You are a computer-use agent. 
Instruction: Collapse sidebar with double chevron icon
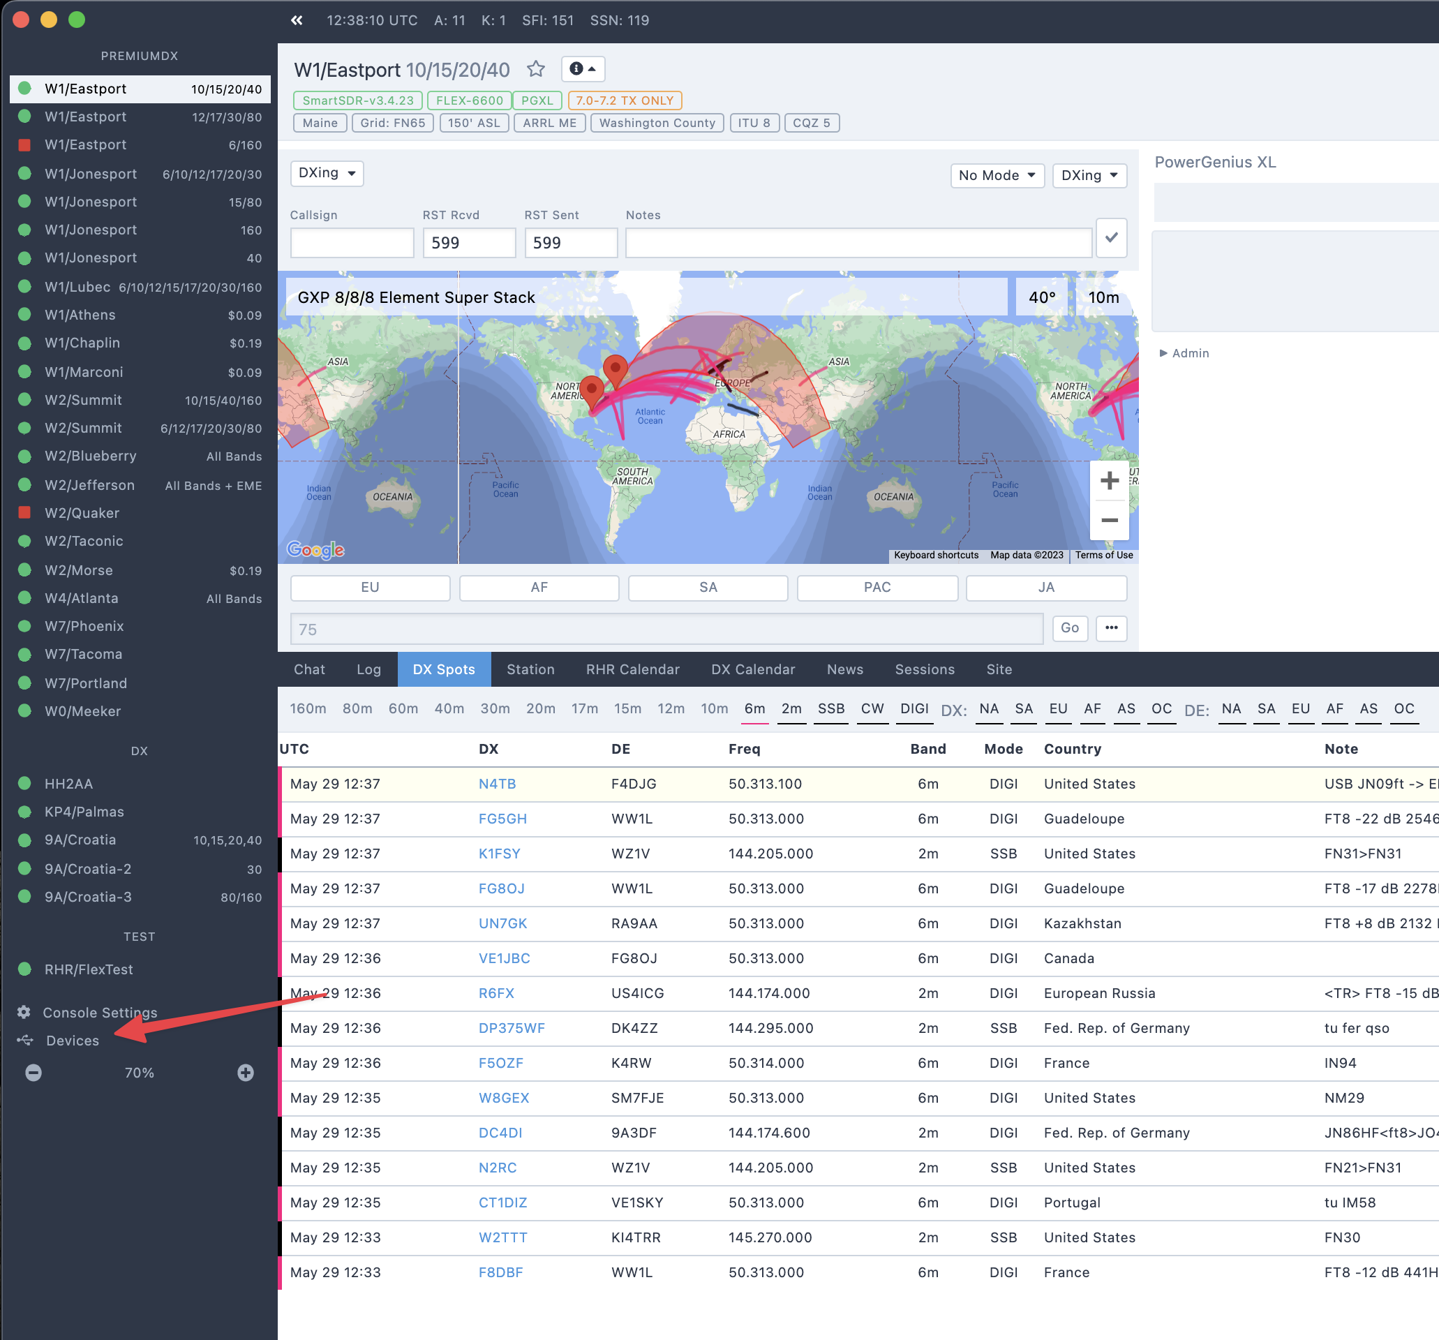[297, 20]
